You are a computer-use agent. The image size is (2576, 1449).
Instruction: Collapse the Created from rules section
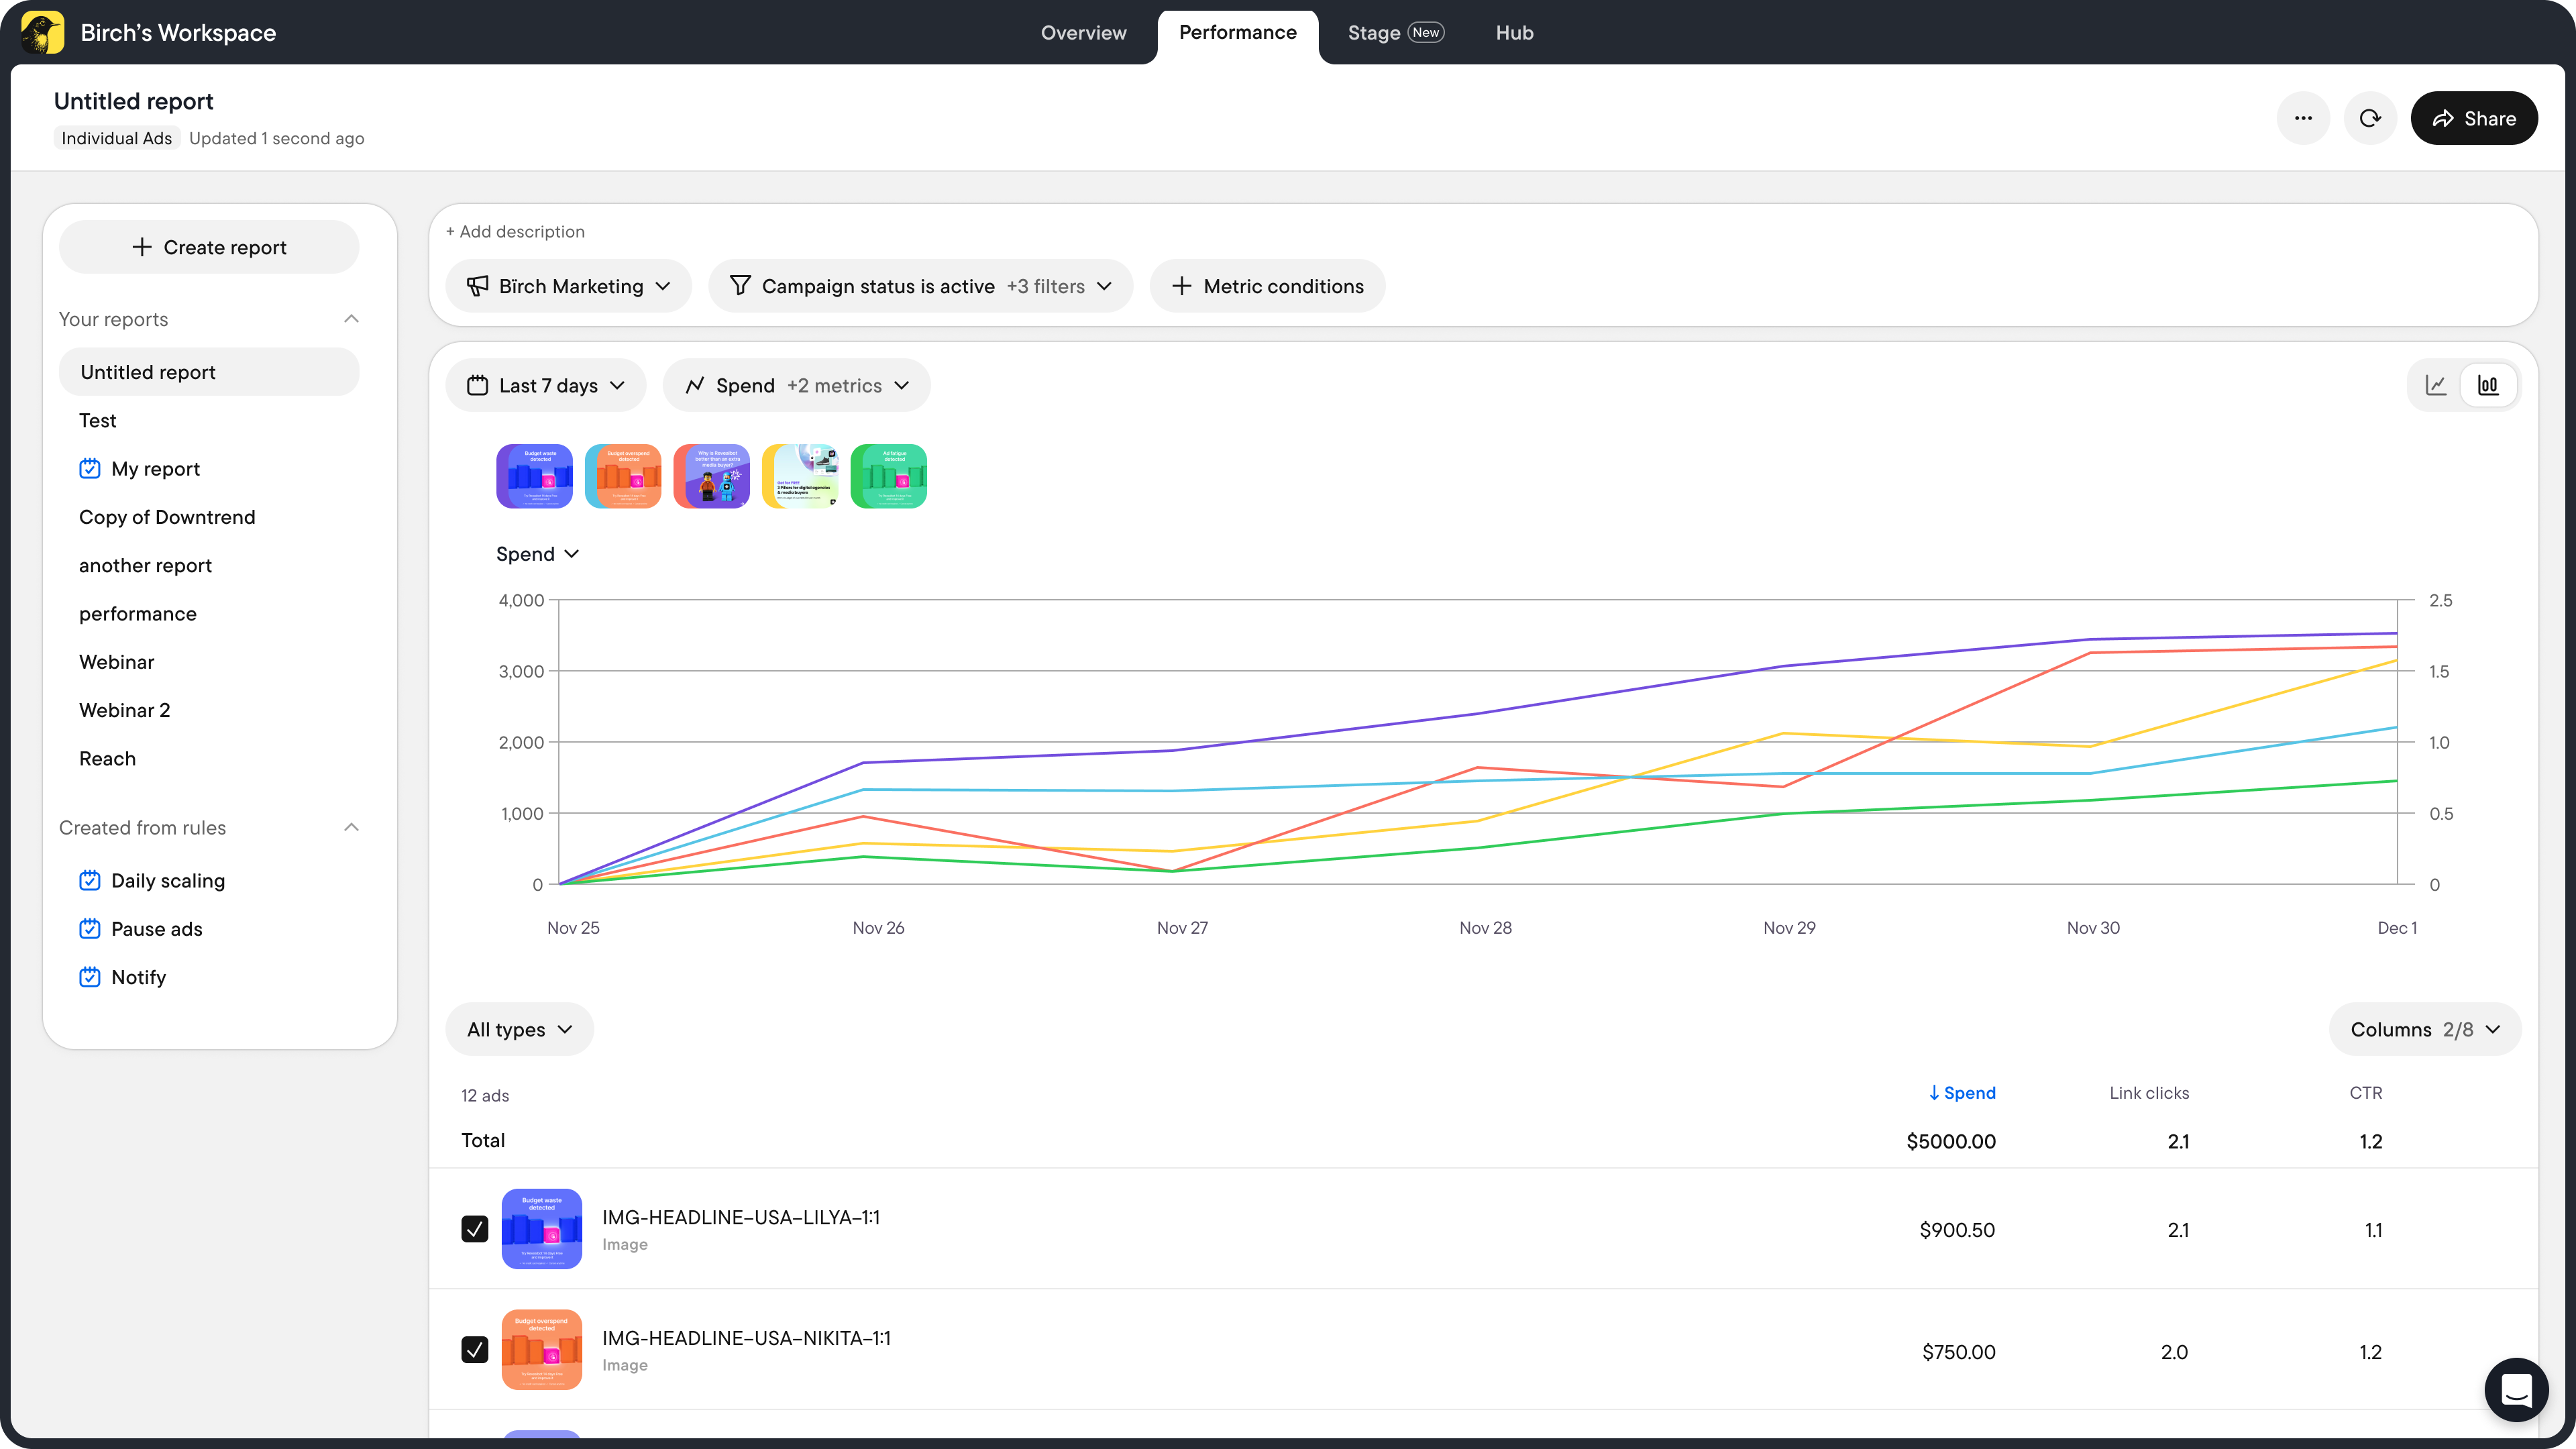(x=351, y=827)
